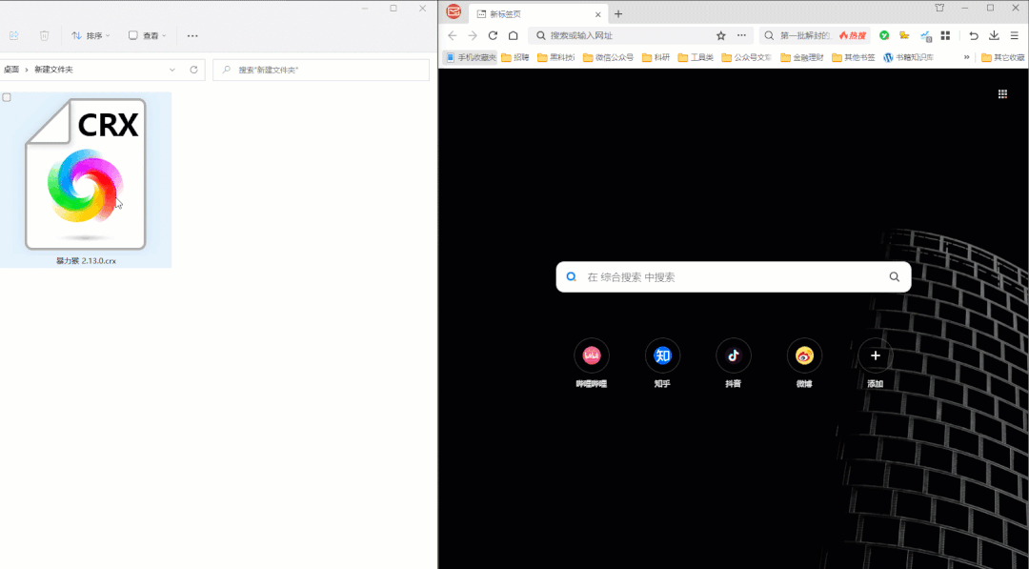
Task: Open the browser skin shirt icon
Action: point(939,8)
